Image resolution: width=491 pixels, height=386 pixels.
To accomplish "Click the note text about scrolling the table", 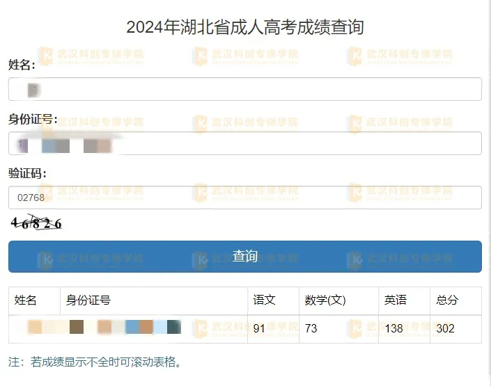I will click(95, 362).
